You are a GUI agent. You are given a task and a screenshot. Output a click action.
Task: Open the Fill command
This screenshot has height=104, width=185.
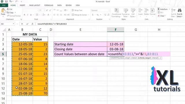(x=161, y=12)
